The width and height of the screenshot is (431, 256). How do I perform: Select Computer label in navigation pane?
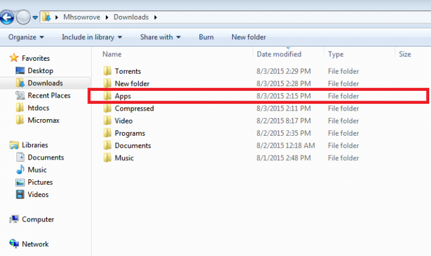38,219
